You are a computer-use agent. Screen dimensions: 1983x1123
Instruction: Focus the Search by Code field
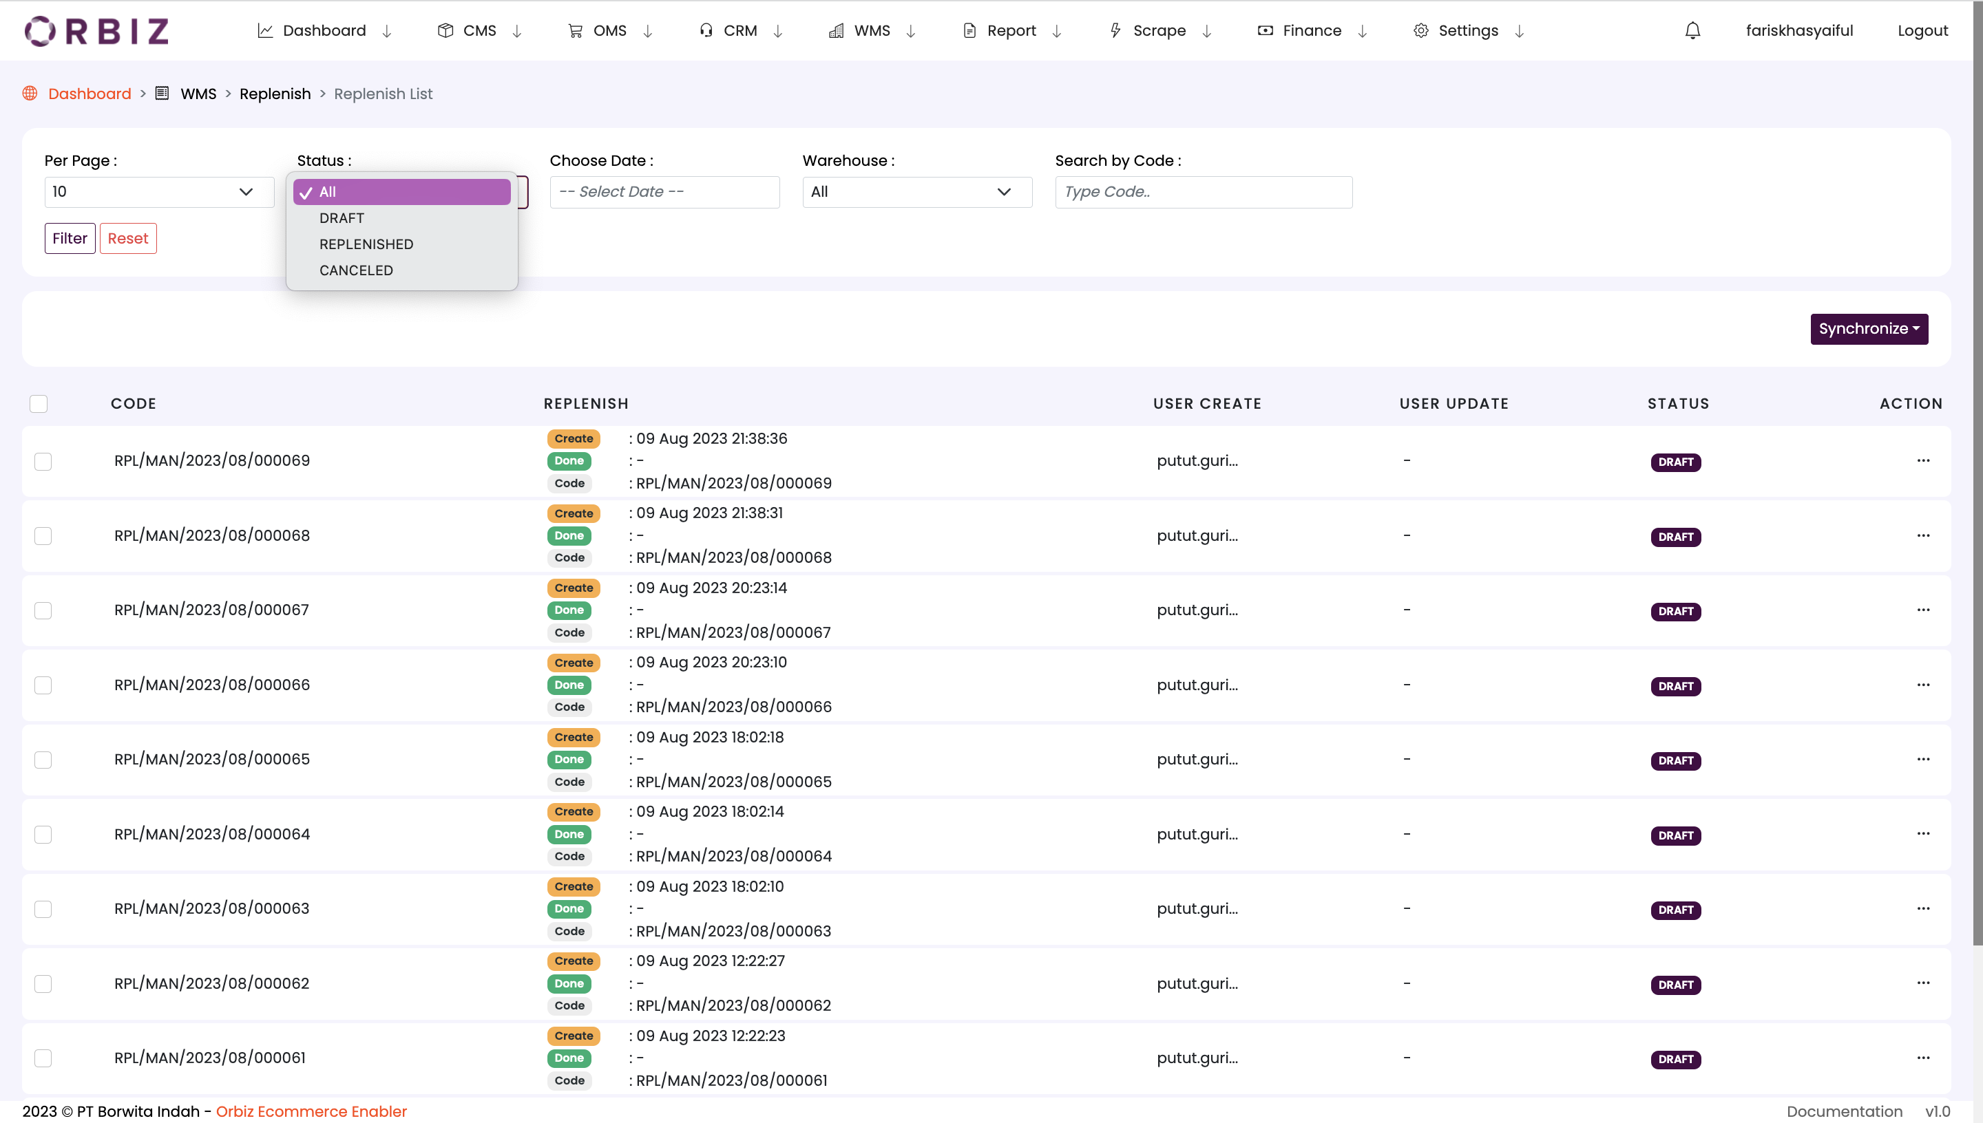click(x=1204, y=192)
